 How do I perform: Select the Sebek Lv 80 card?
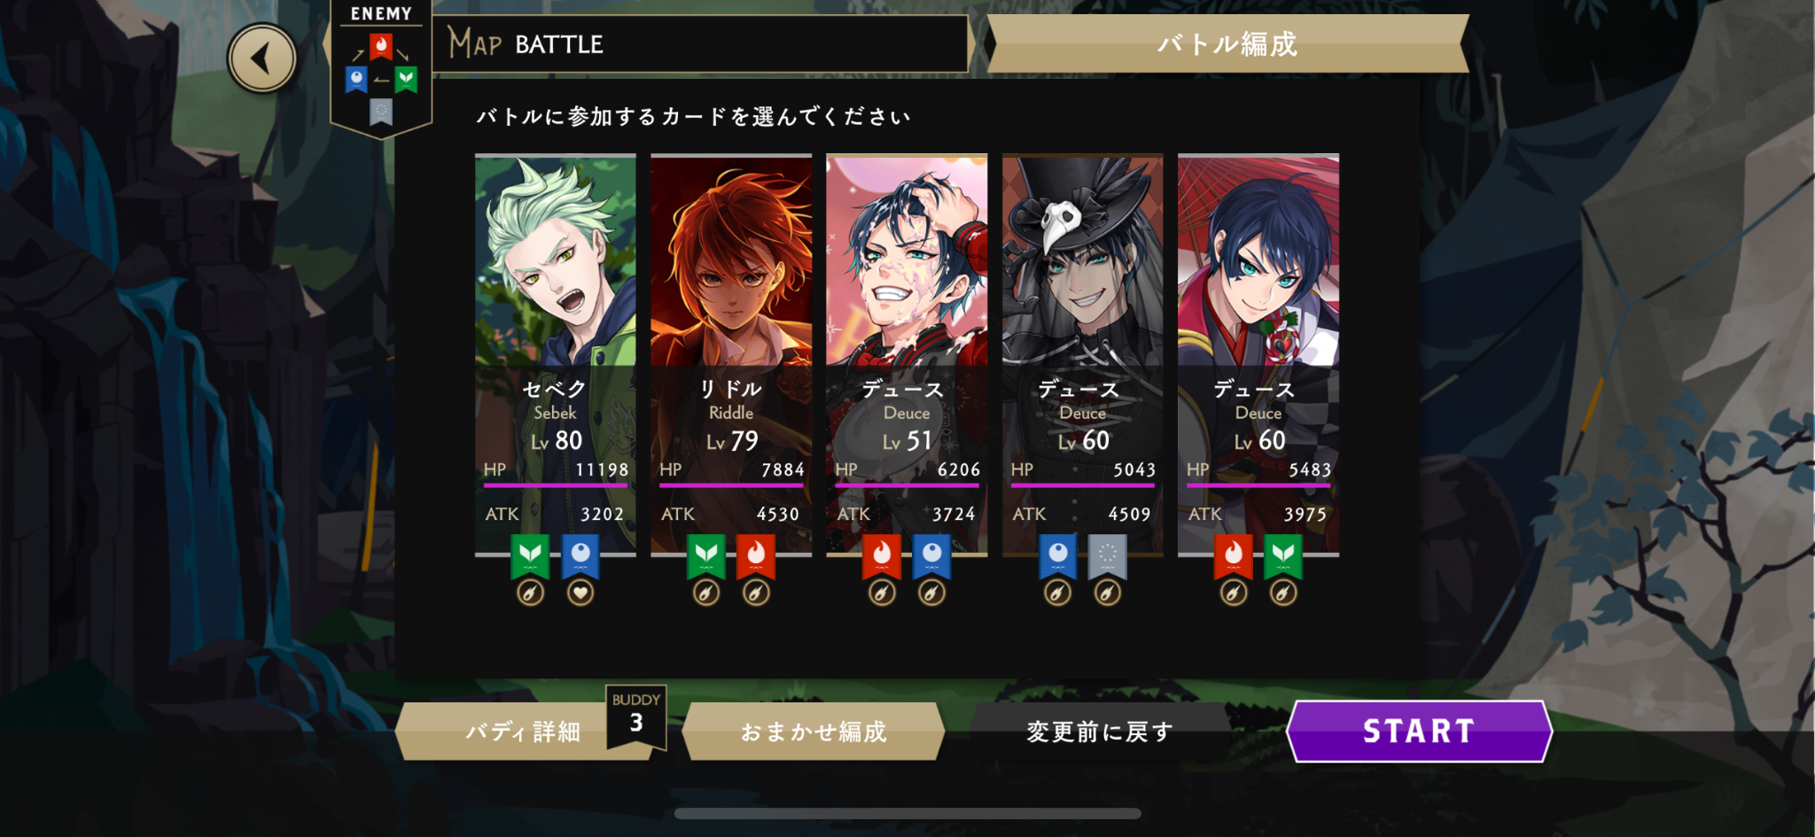(x=556, y=354)
